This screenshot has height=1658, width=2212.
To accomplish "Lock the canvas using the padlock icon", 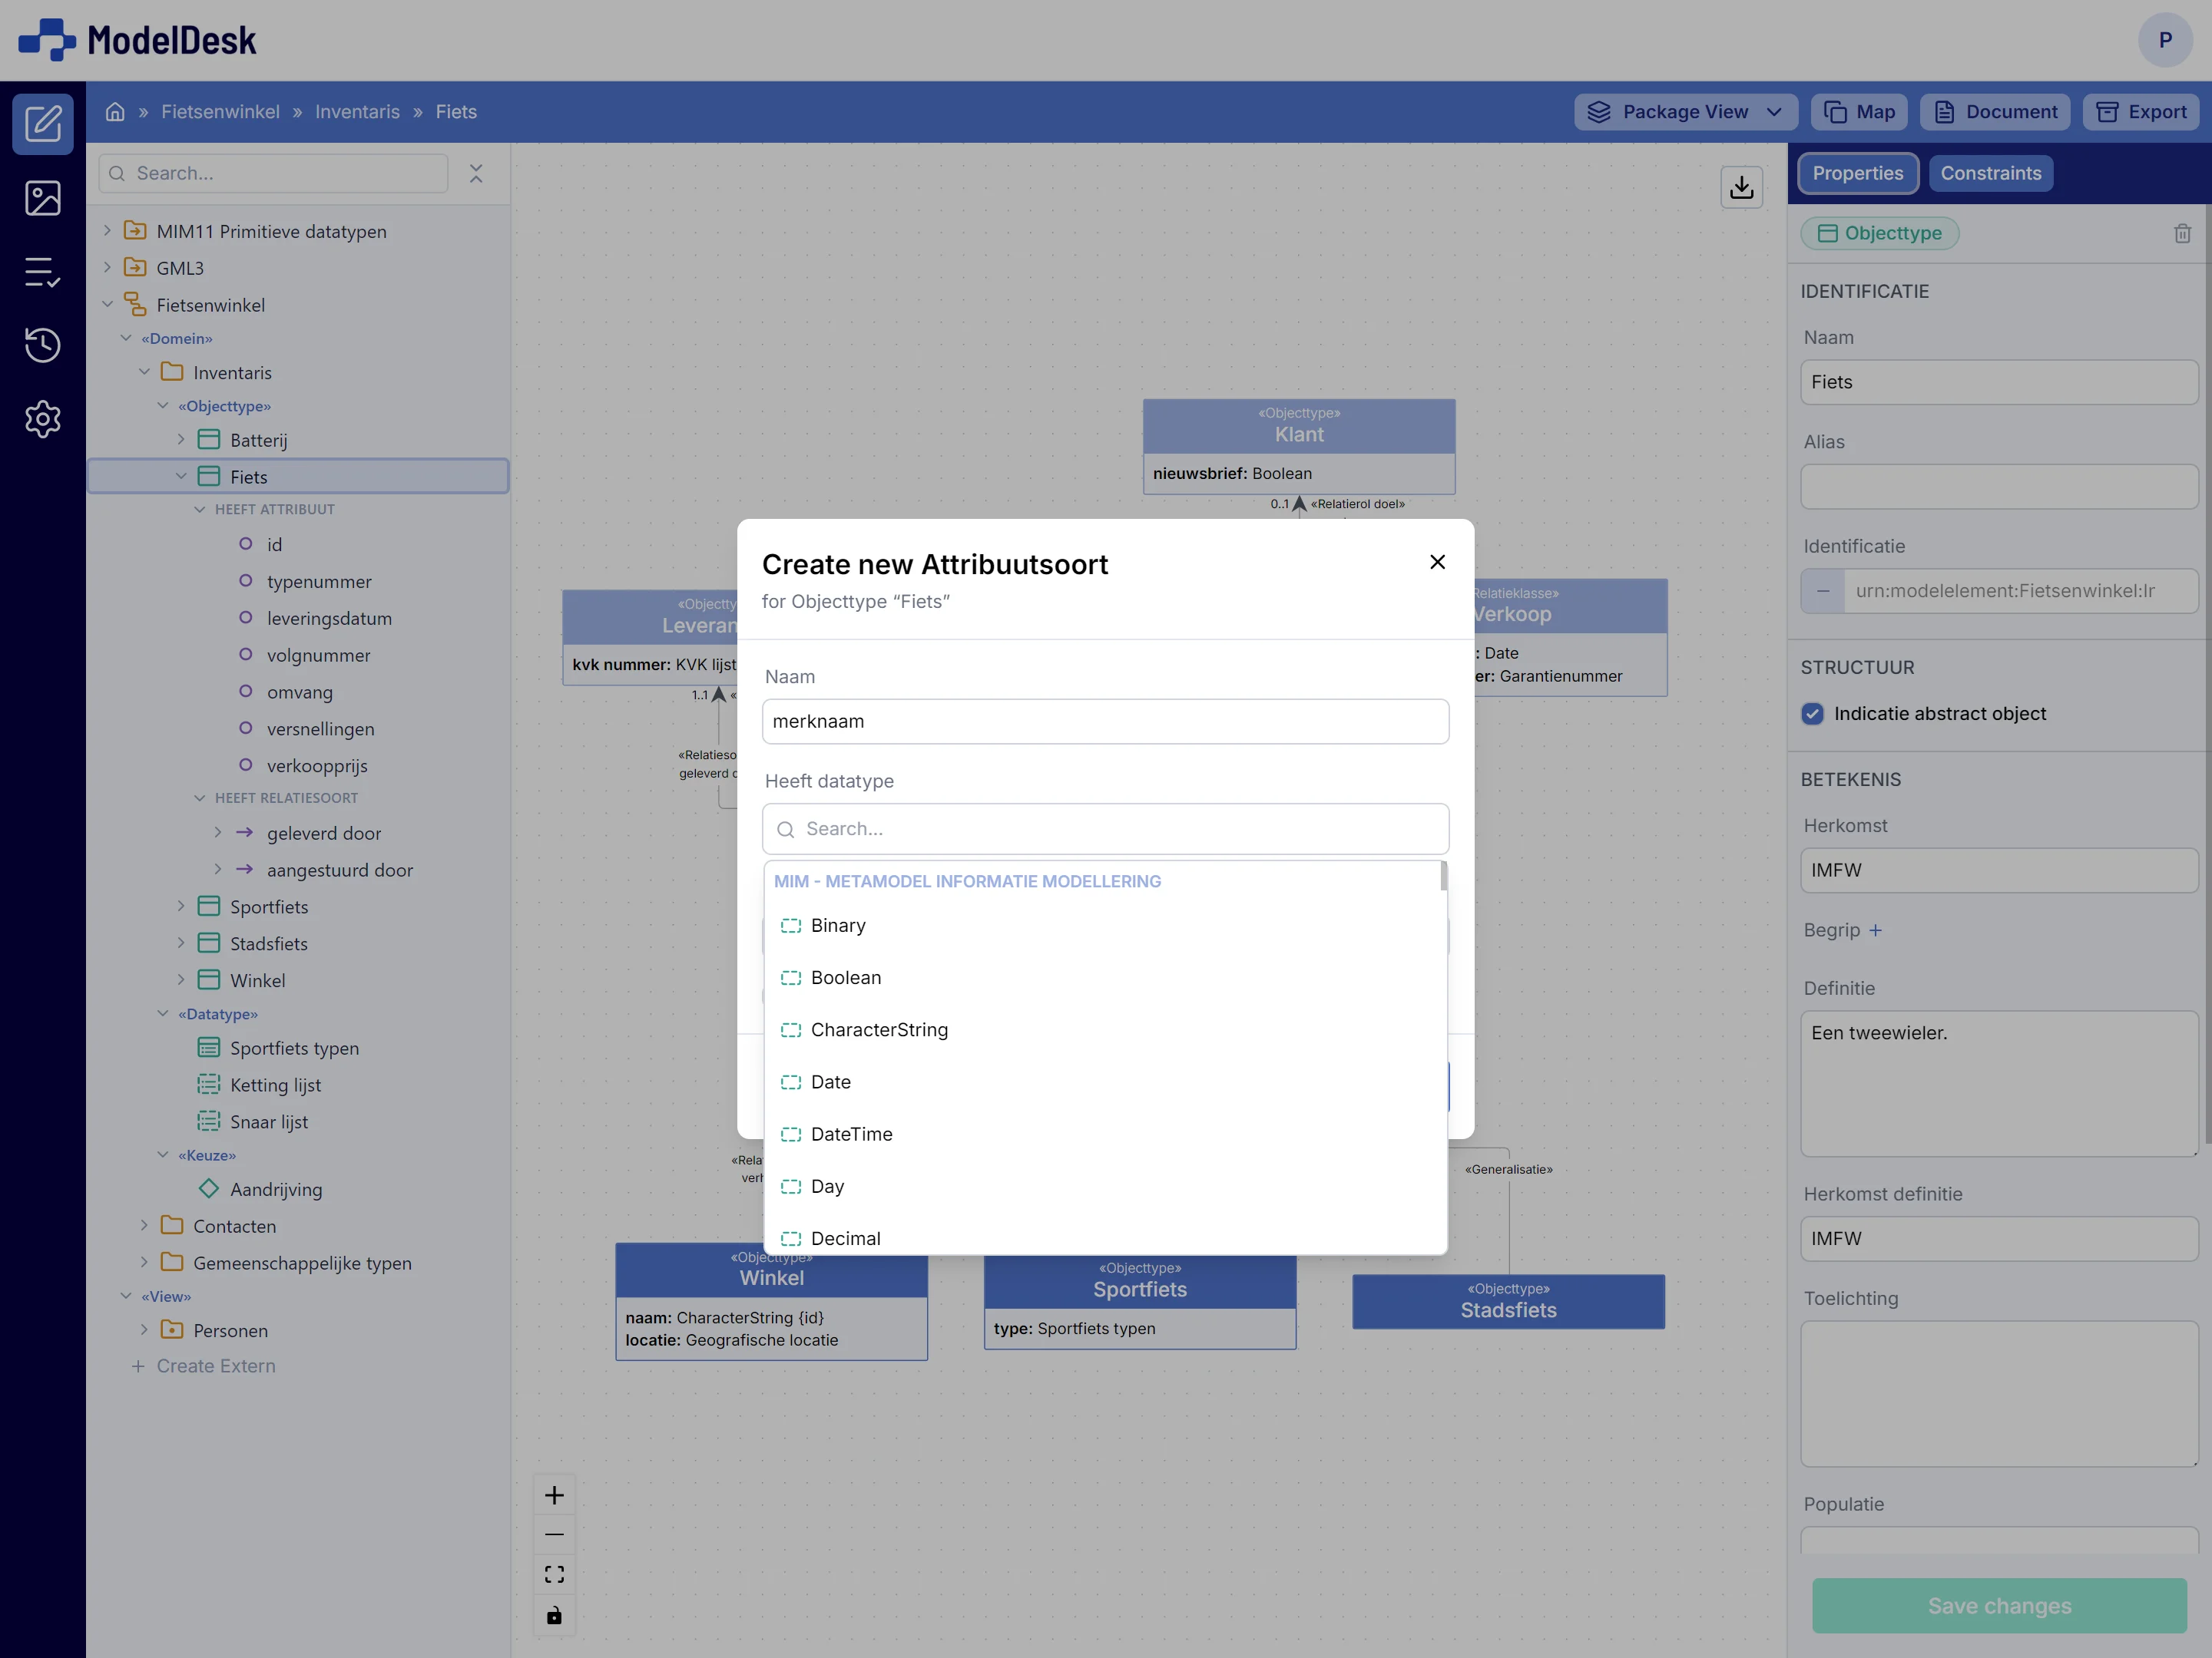I will tap(555, 1614).
